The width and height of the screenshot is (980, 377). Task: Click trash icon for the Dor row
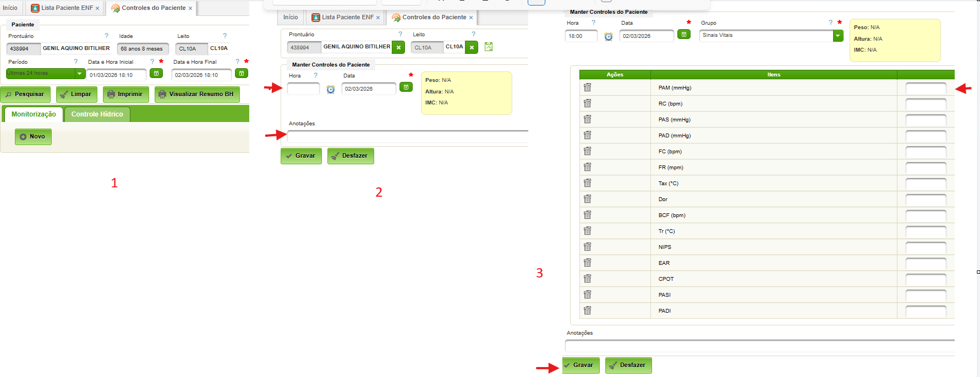click(587, 199)
